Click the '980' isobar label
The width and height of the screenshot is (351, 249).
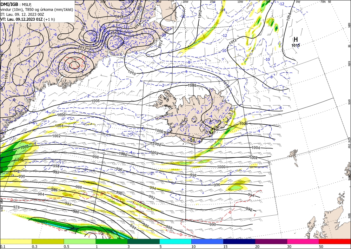76,212
